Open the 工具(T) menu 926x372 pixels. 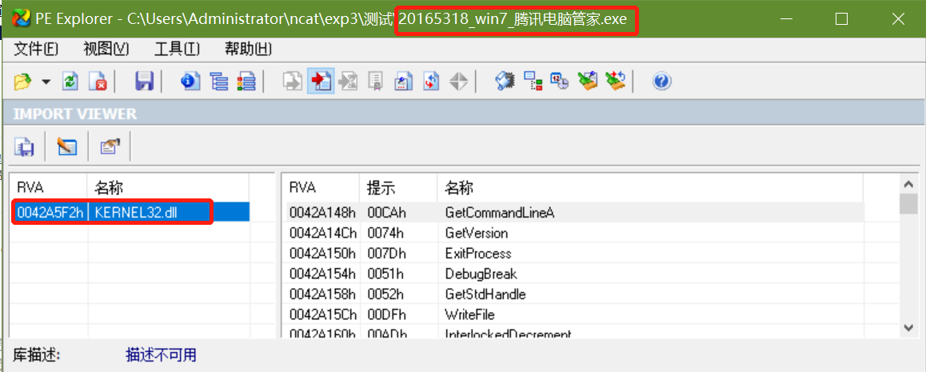point(178,49)
